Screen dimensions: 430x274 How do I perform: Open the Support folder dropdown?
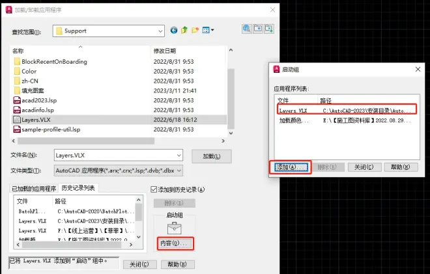point(109,31)
